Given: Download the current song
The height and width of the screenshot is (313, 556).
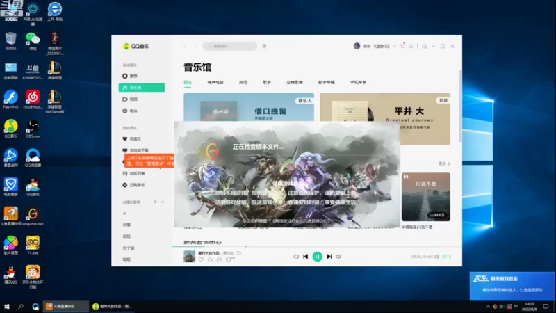Looking at the screenshot, I should 210,259.
